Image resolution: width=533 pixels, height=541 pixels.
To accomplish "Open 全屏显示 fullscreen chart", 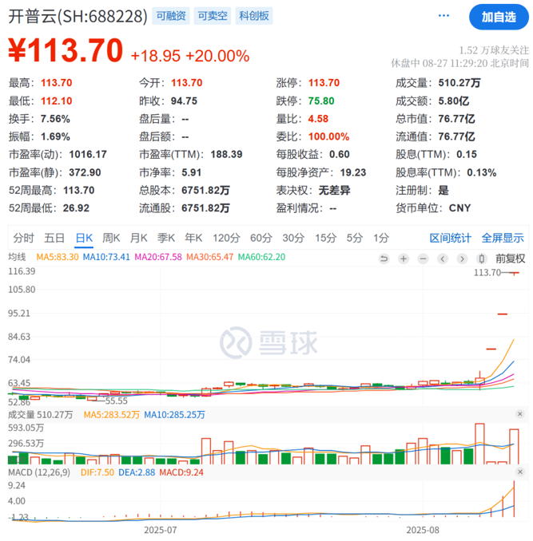I will pyautogui.click(x=503, y=238).
